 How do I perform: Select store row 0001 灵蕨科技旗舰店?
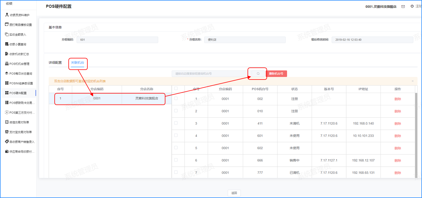tap(110, 99)
